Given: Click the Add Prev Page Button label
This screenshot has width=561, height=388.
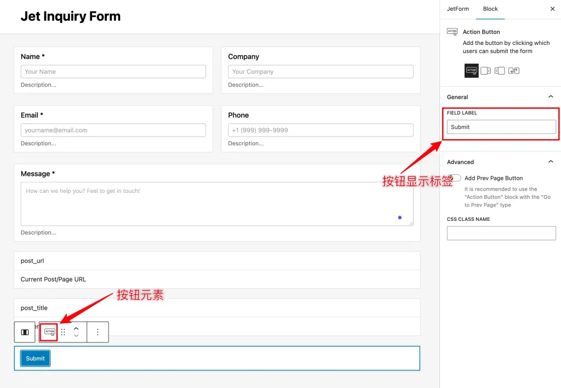Looking at the screenshot, I should [x=494, y=178].
